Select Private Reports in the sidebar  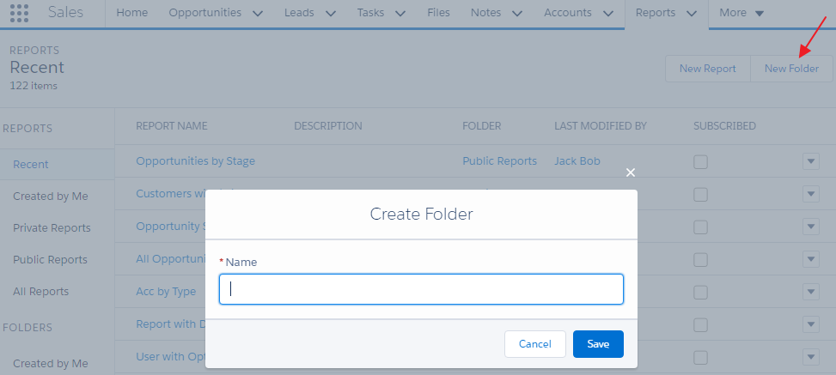point(52,228)
